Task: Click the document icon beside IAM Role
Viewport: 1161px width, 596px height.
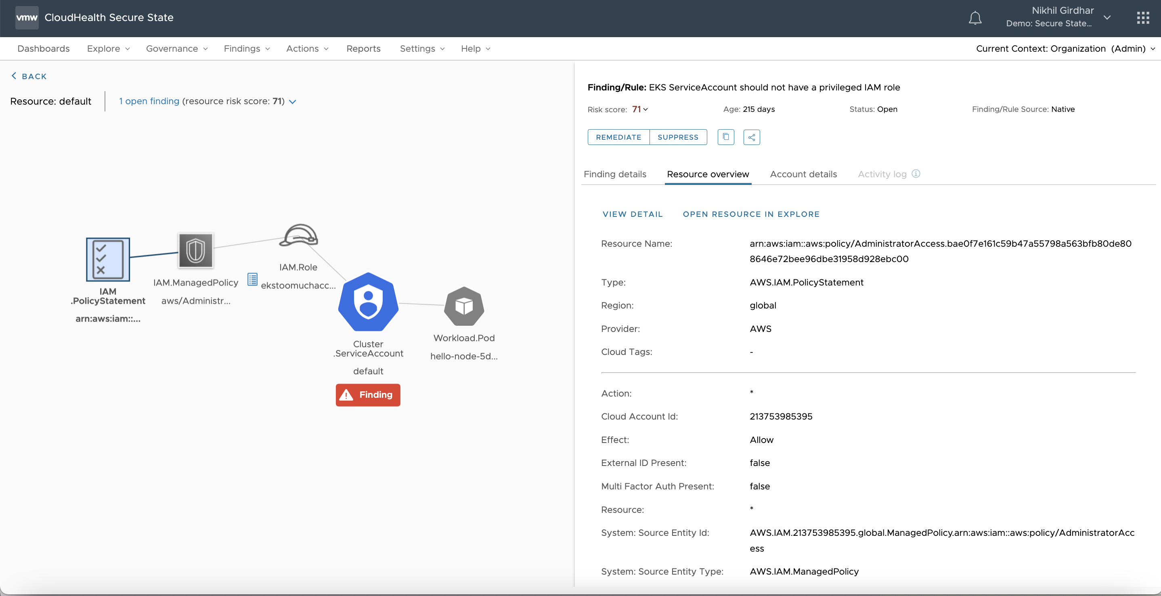Action: [x=252, y=279]
